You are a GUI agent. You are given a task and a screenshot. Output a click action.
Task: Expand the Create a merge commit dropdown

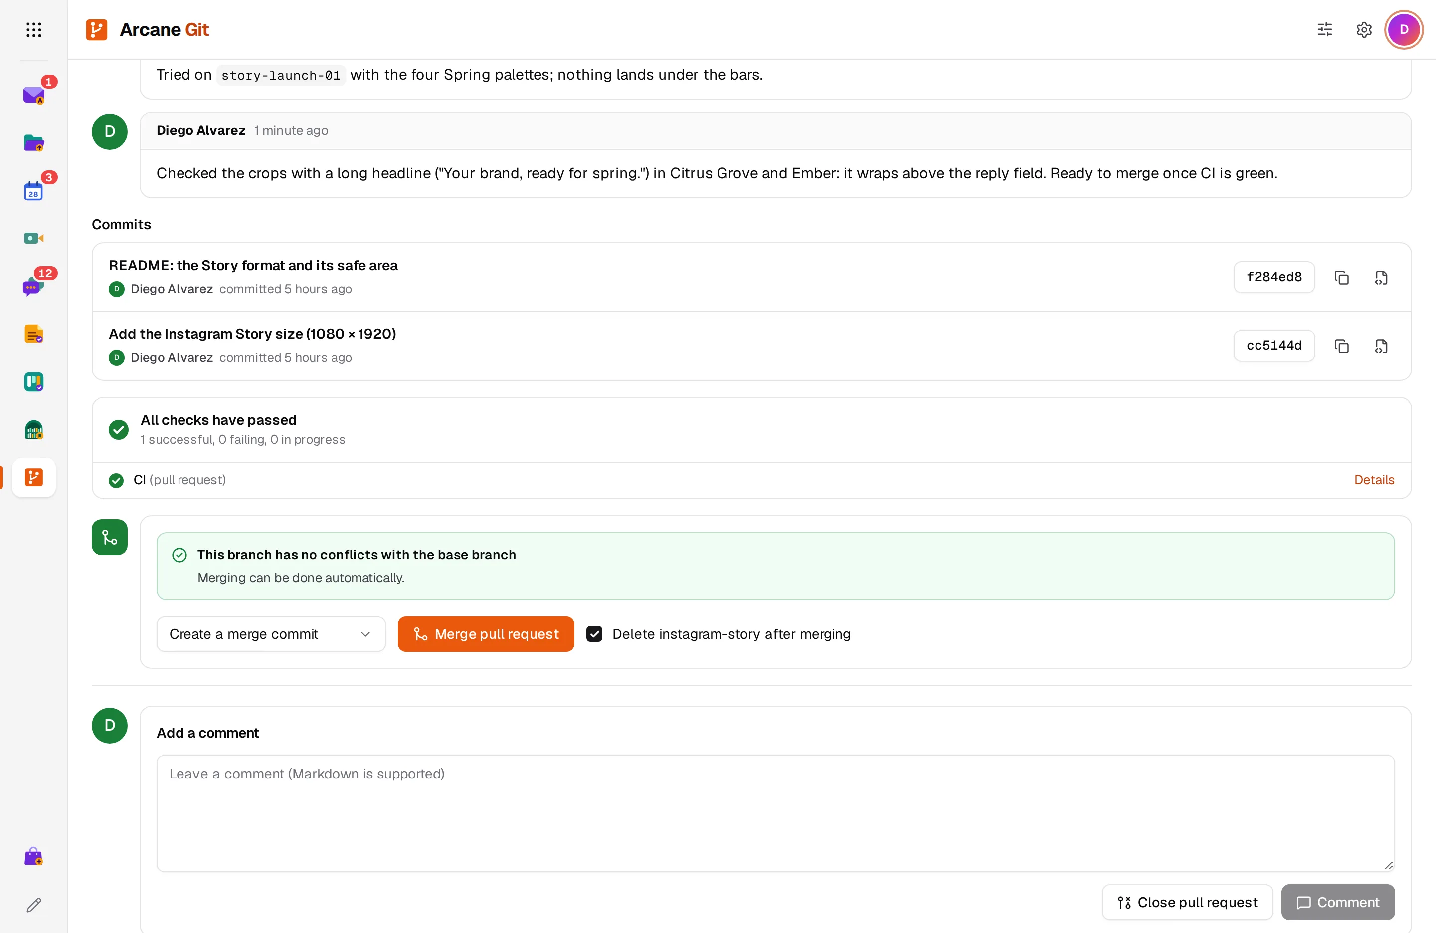pyautogui.click(x=271, y=634)
